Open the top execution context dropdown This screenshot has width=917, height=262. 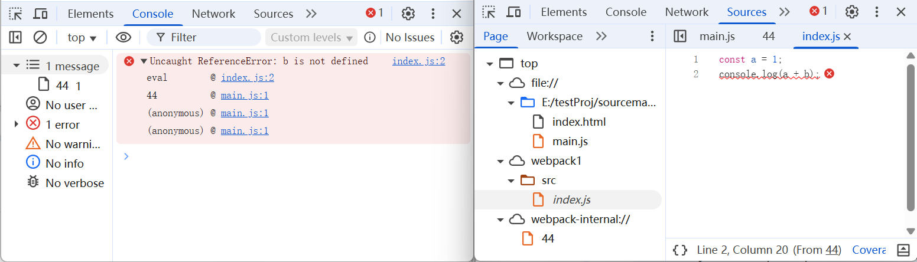tap(82, 37)
